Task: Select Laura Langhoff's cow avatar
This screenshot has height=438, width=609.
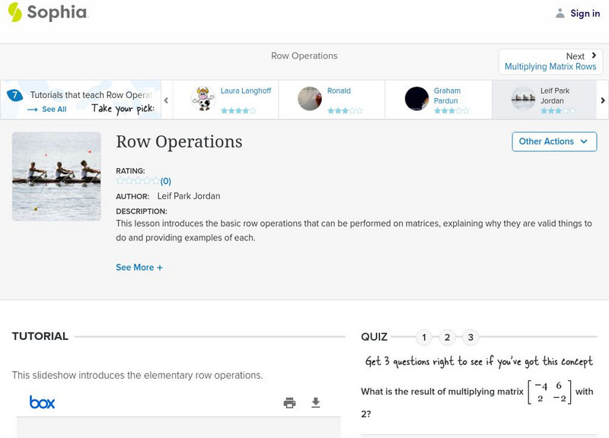Action: (203, 99)
